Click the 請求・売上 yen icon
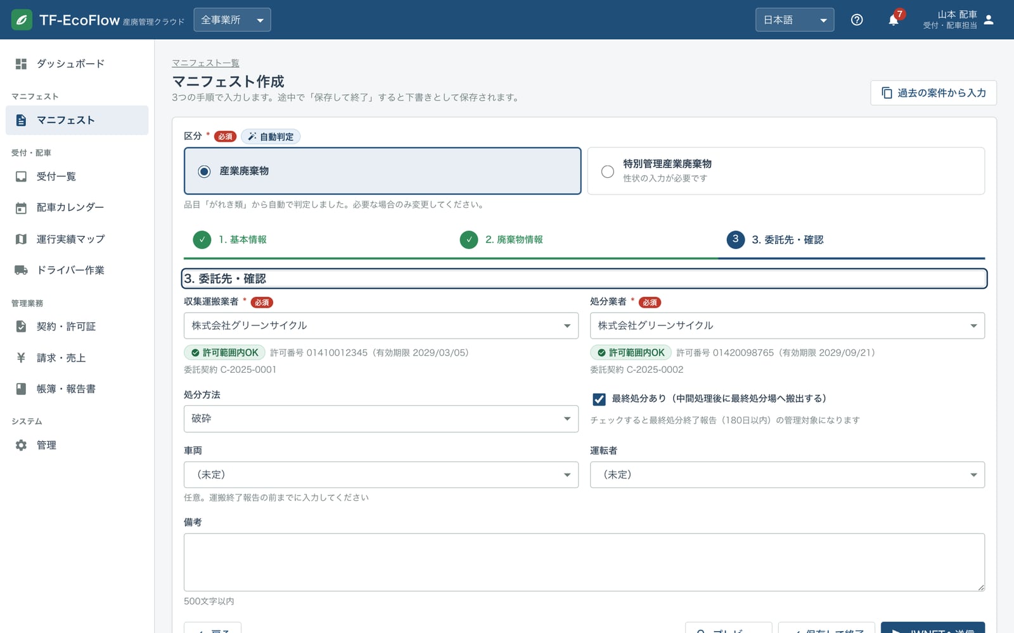The width and height of the screenshot is (1014, 633). click(21, 358)
